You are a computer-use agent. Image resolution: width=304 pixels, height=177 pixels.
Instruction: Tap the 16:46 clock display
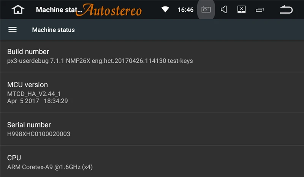[x=185, y=9]
